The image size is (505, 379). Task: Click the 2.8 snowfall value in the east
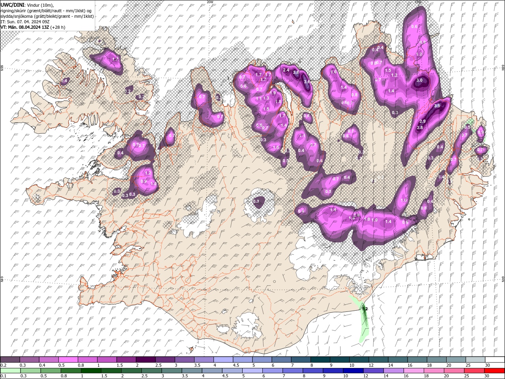420,128
